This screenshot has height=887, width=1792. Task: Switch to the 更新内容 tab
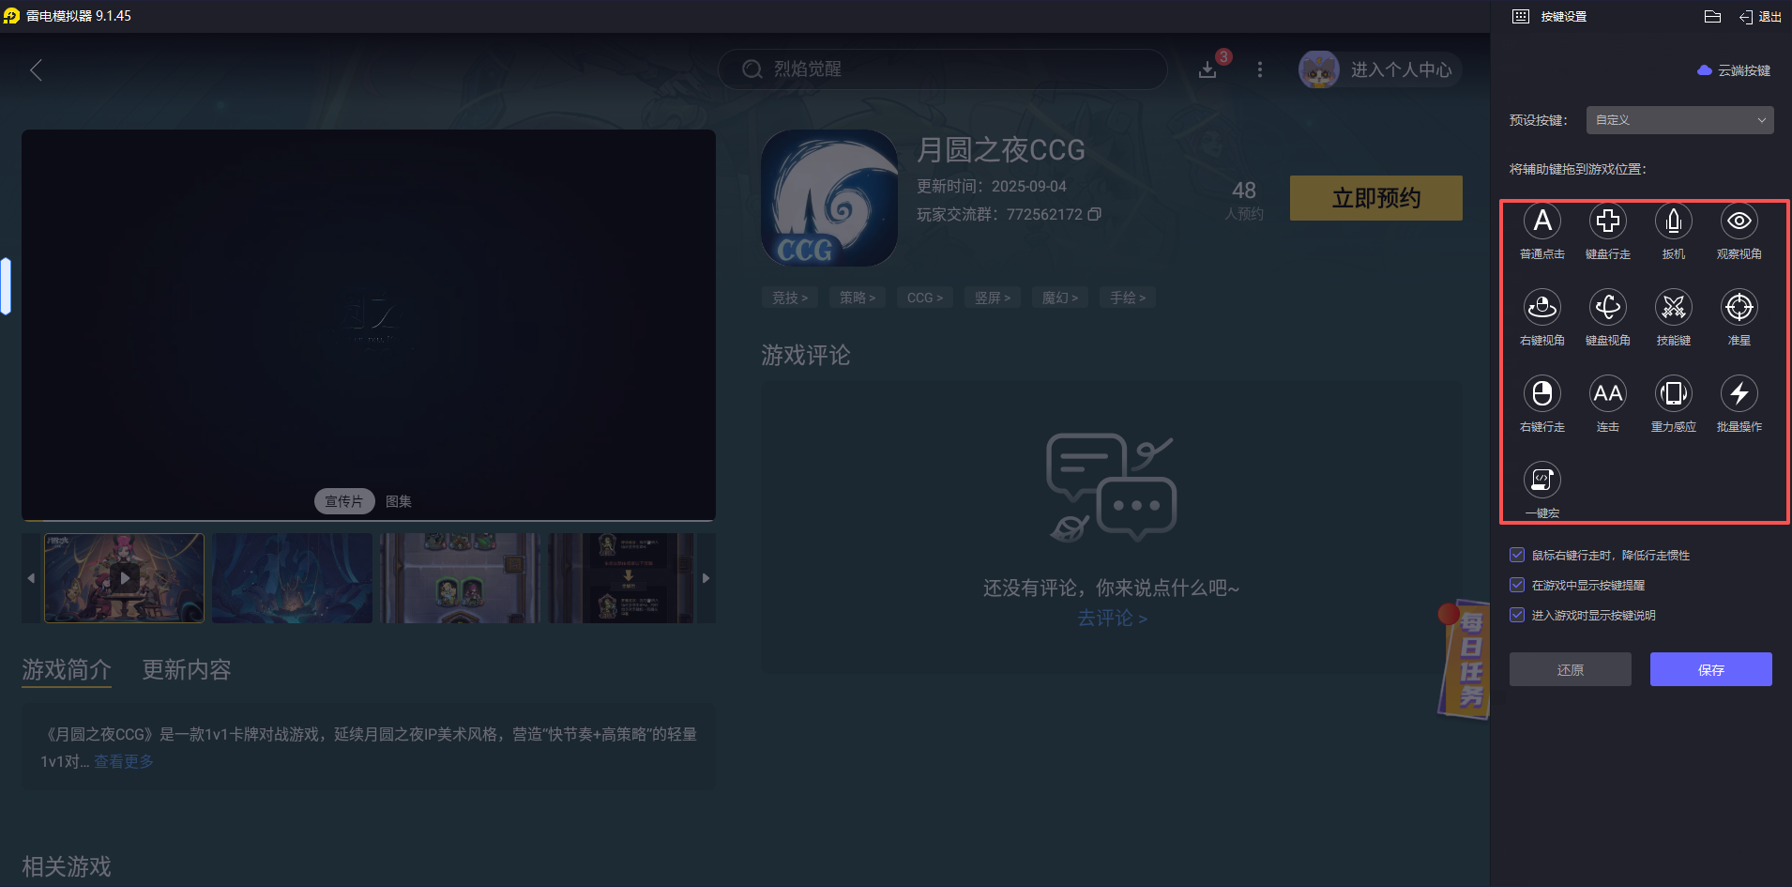pyautogui.click(x=187, y=669)
